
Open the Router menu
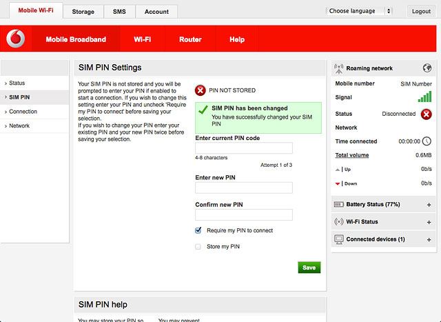point(190,39)
